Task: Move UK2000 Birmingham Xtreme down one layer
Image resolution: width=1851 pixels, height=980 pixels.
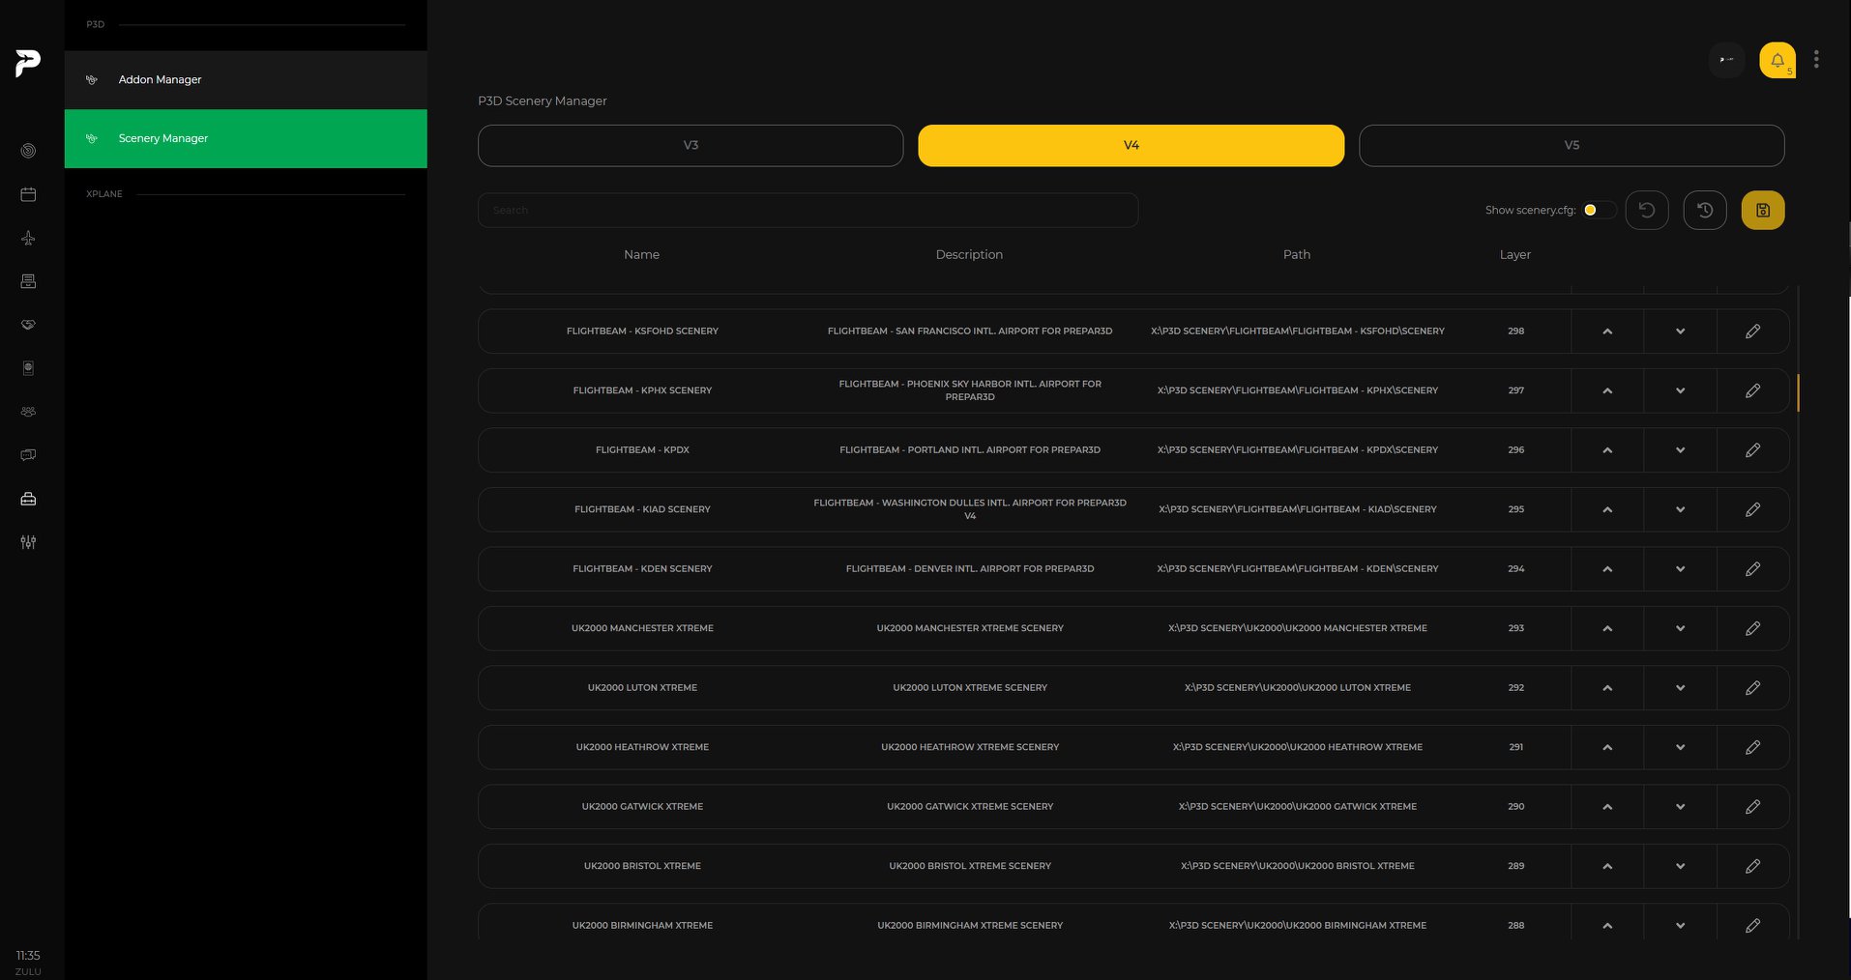Action: [1680, 926]
